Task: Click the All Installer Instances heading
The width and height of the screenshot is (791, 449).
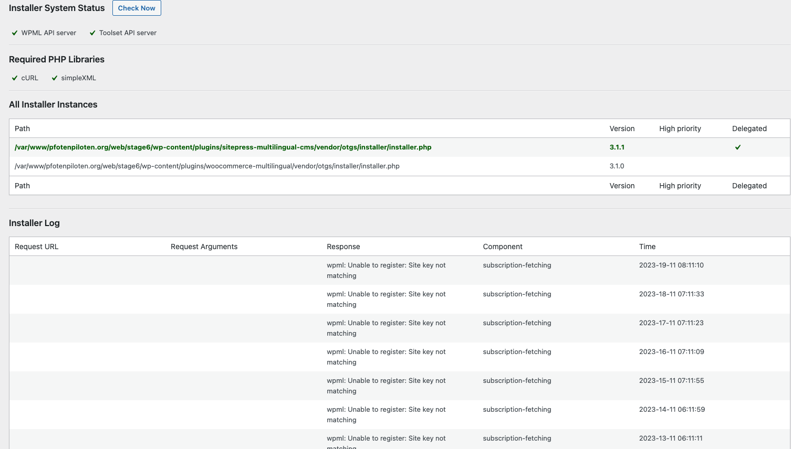Action: (53, 104)
